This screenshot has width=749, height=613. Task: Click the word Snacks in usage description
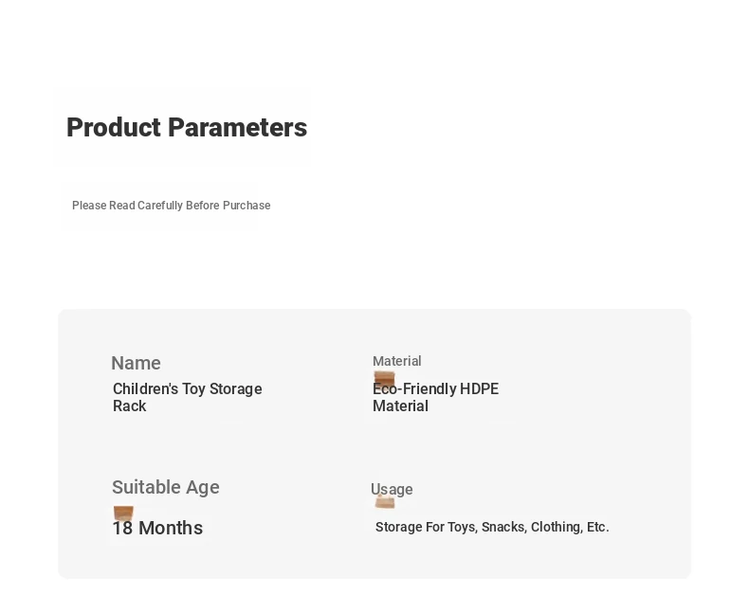[504, 527]
